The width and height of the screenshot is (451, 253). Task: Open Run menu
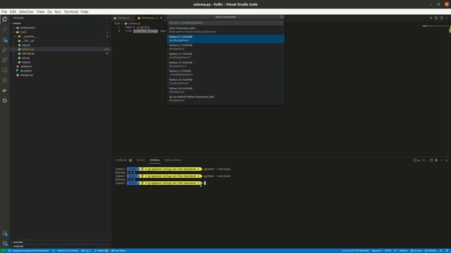tap(58, 12)
